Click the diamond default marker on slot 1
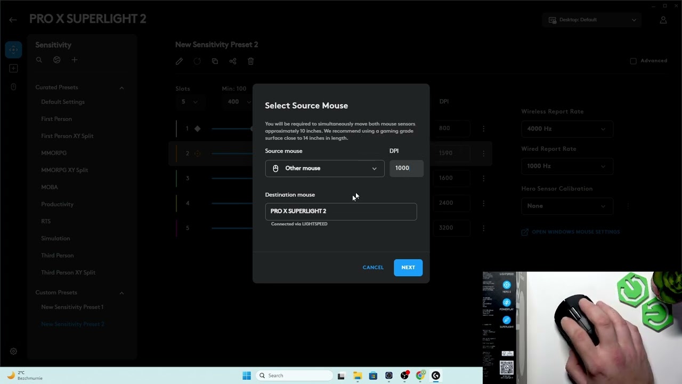Viewport: 682px width, 384px height. pos(198,129)
